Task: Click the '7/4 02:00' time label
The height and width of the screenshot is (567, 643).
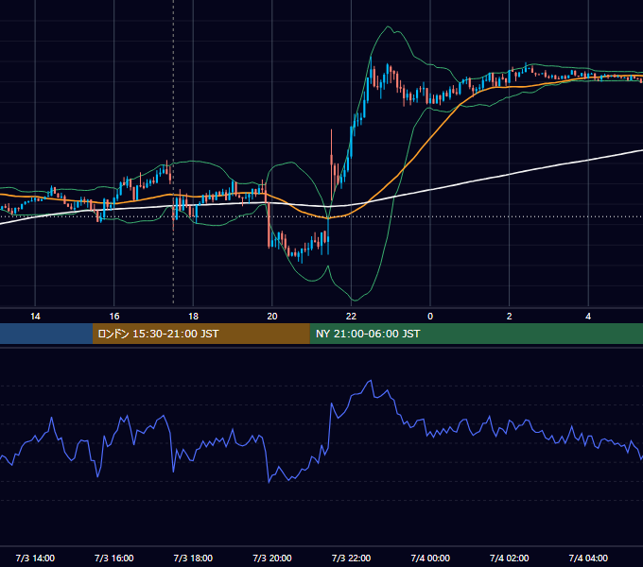Action: [x=510, y=558]
